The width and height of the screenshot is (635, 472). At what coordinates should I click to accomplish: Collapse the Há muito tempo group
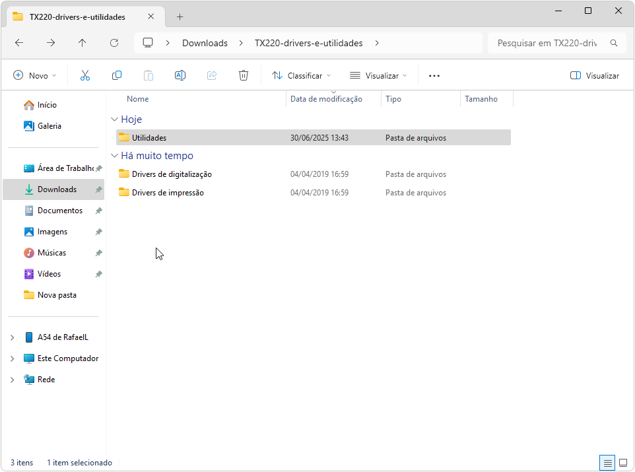coord(115,156)
